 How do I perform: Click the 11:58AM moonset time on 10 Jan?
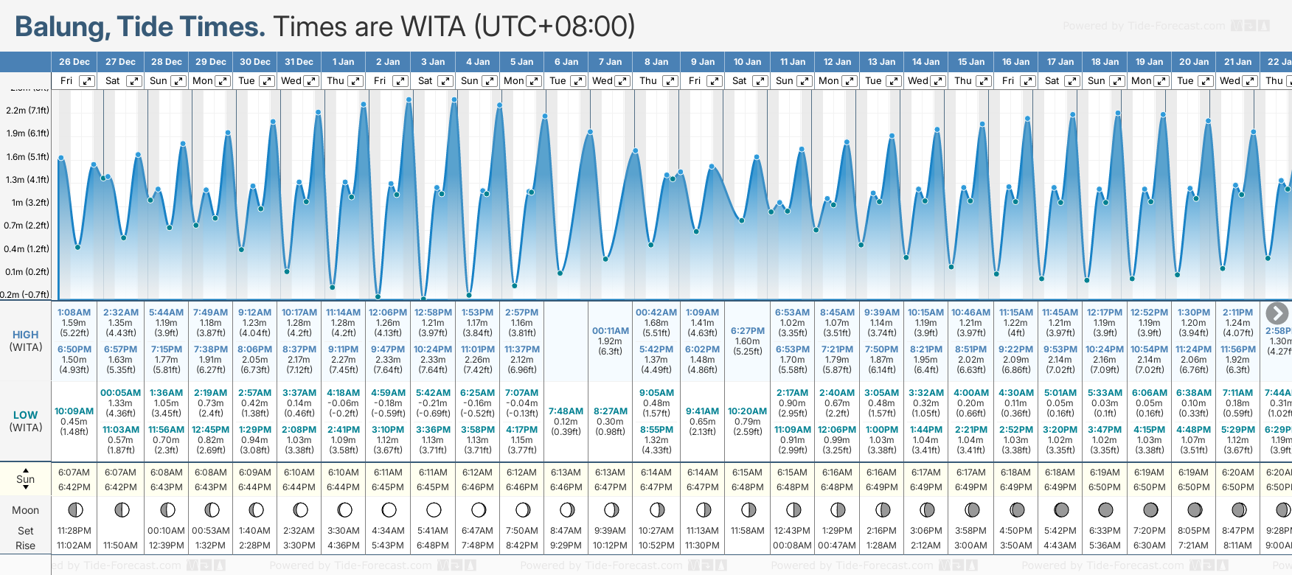747,531
